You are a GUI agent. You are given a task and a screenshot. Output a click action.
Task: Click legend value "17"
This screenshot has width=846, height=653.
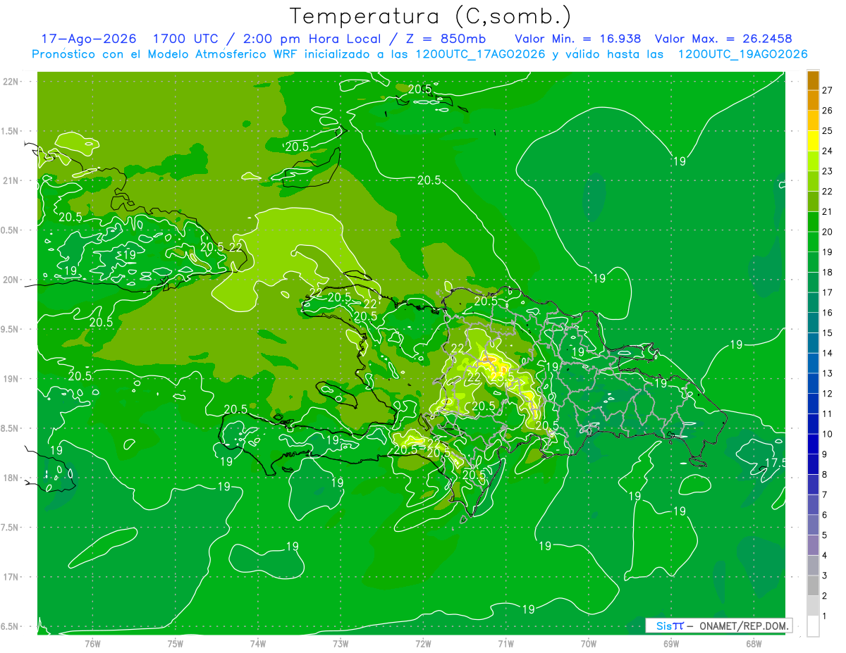pos(828,292)
